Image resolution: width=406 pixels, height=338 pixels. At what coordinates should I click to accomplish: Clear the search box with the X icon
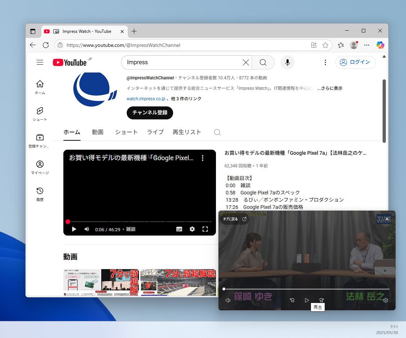click(x=246, y=62)
